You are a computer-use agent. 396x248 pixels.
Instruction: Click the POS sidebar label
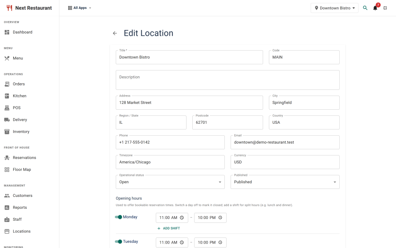pyautogui.click(x=17, y=107)
